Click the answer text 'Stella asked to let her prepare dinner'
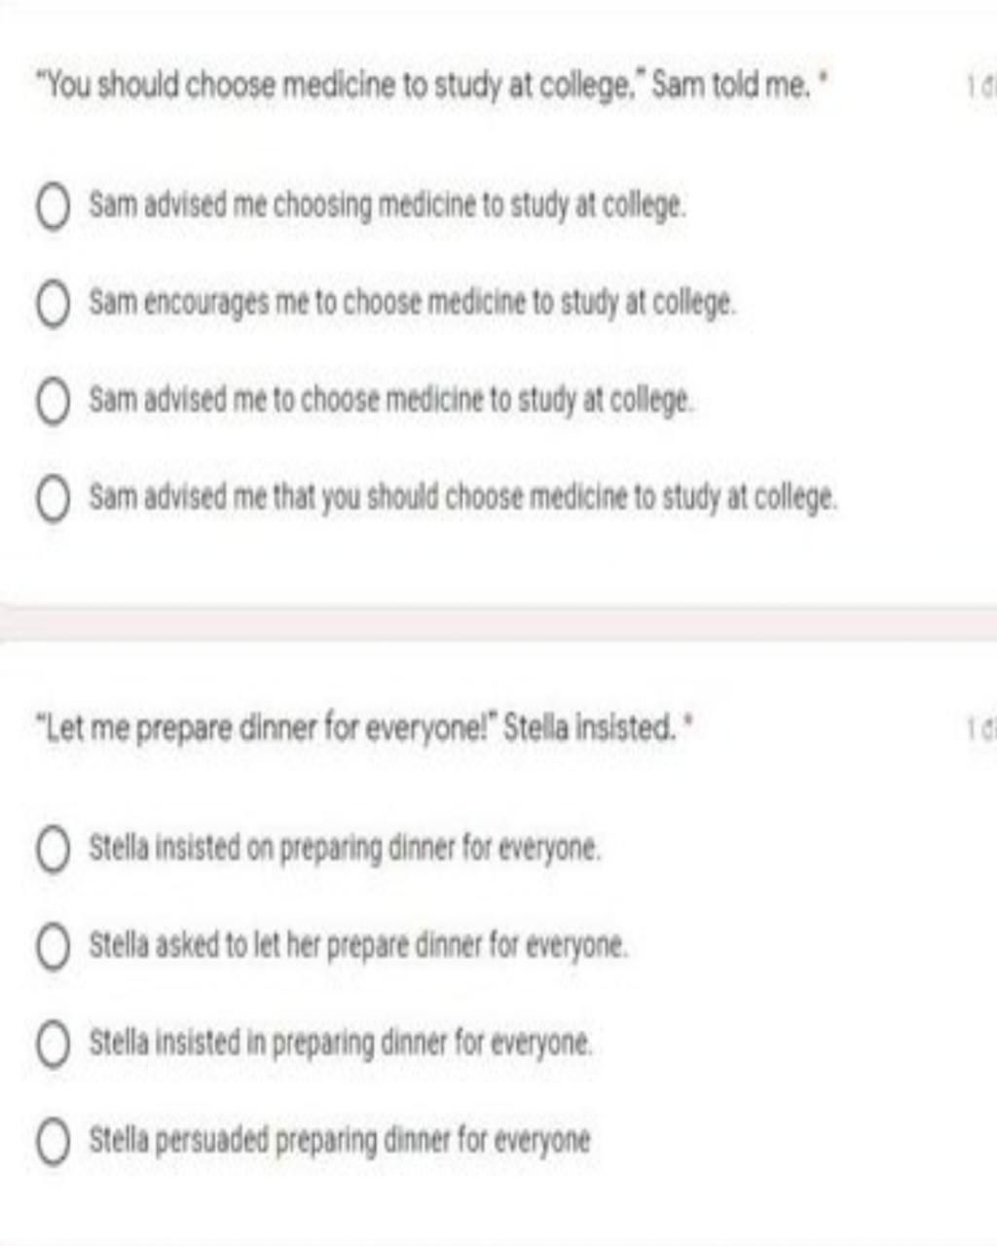This screenshot has width=997, height=1246. tap(358, 946)
